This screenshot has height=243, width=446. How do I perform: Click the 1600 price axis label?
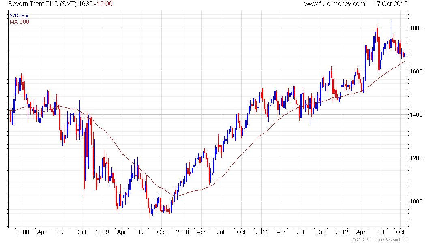click(416, 71)
